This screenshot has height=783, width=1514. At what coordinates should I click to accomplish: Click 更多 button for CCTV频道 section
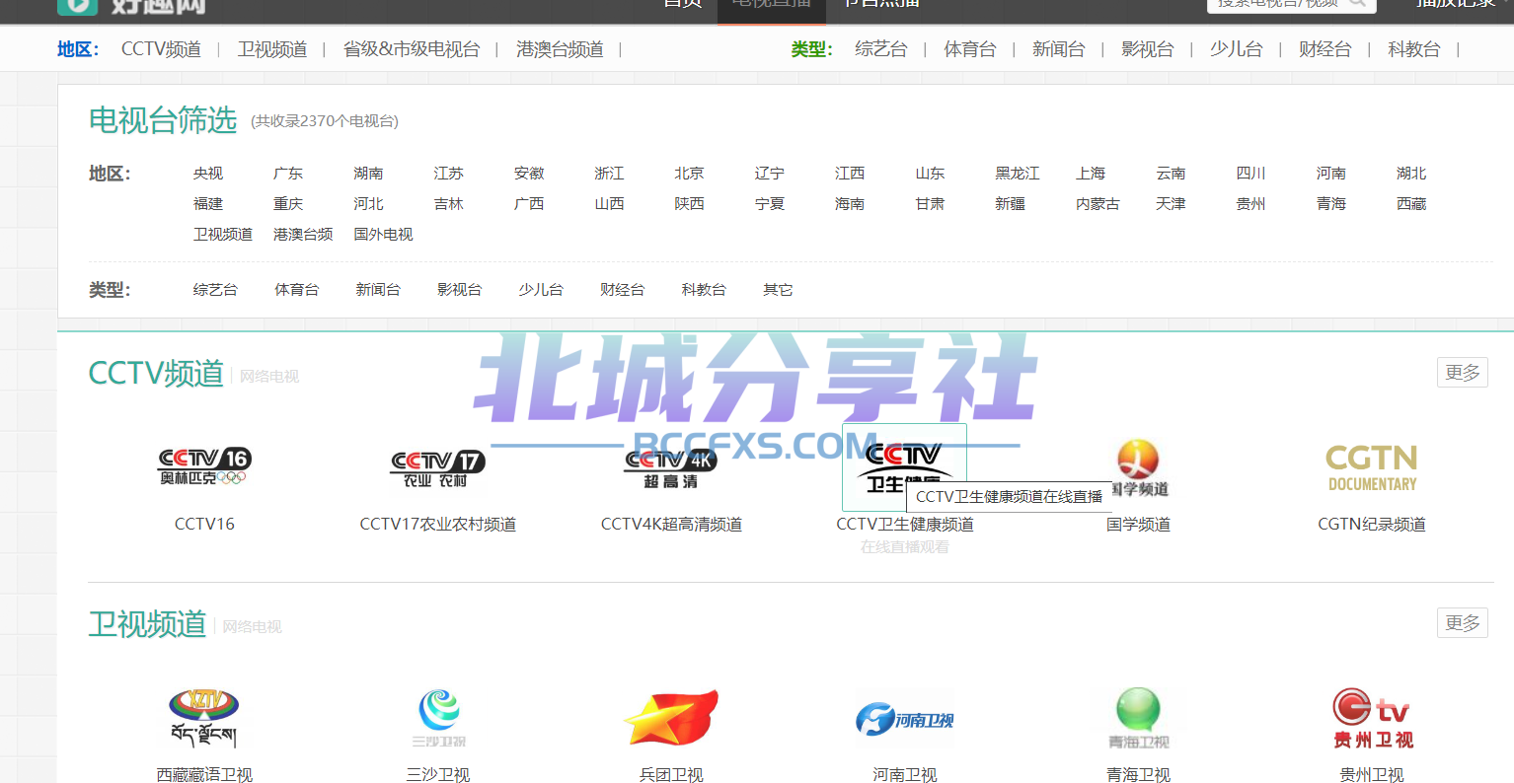[1463, 373]
